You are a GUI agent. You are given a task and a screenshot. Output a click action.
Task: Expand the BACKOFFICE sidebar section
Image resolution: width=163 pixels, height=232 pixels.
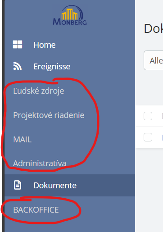tap(36, 210)
